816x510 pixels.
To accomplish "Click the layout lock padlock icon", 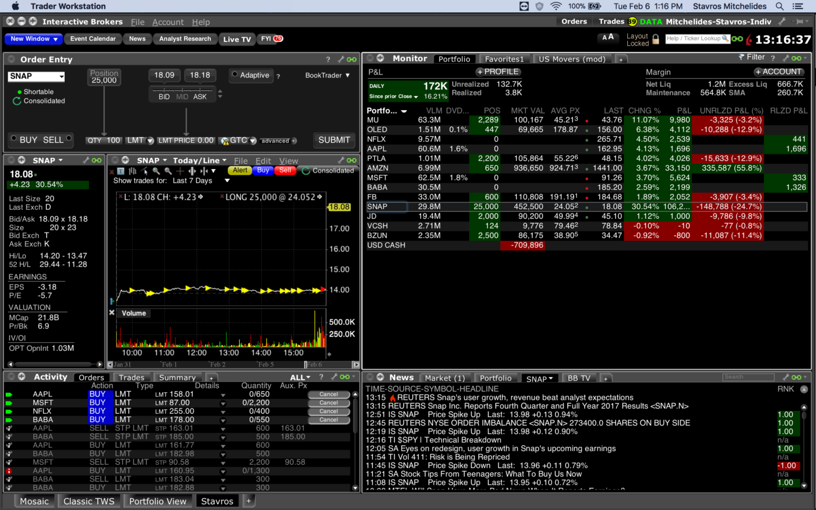I will 656,39.
